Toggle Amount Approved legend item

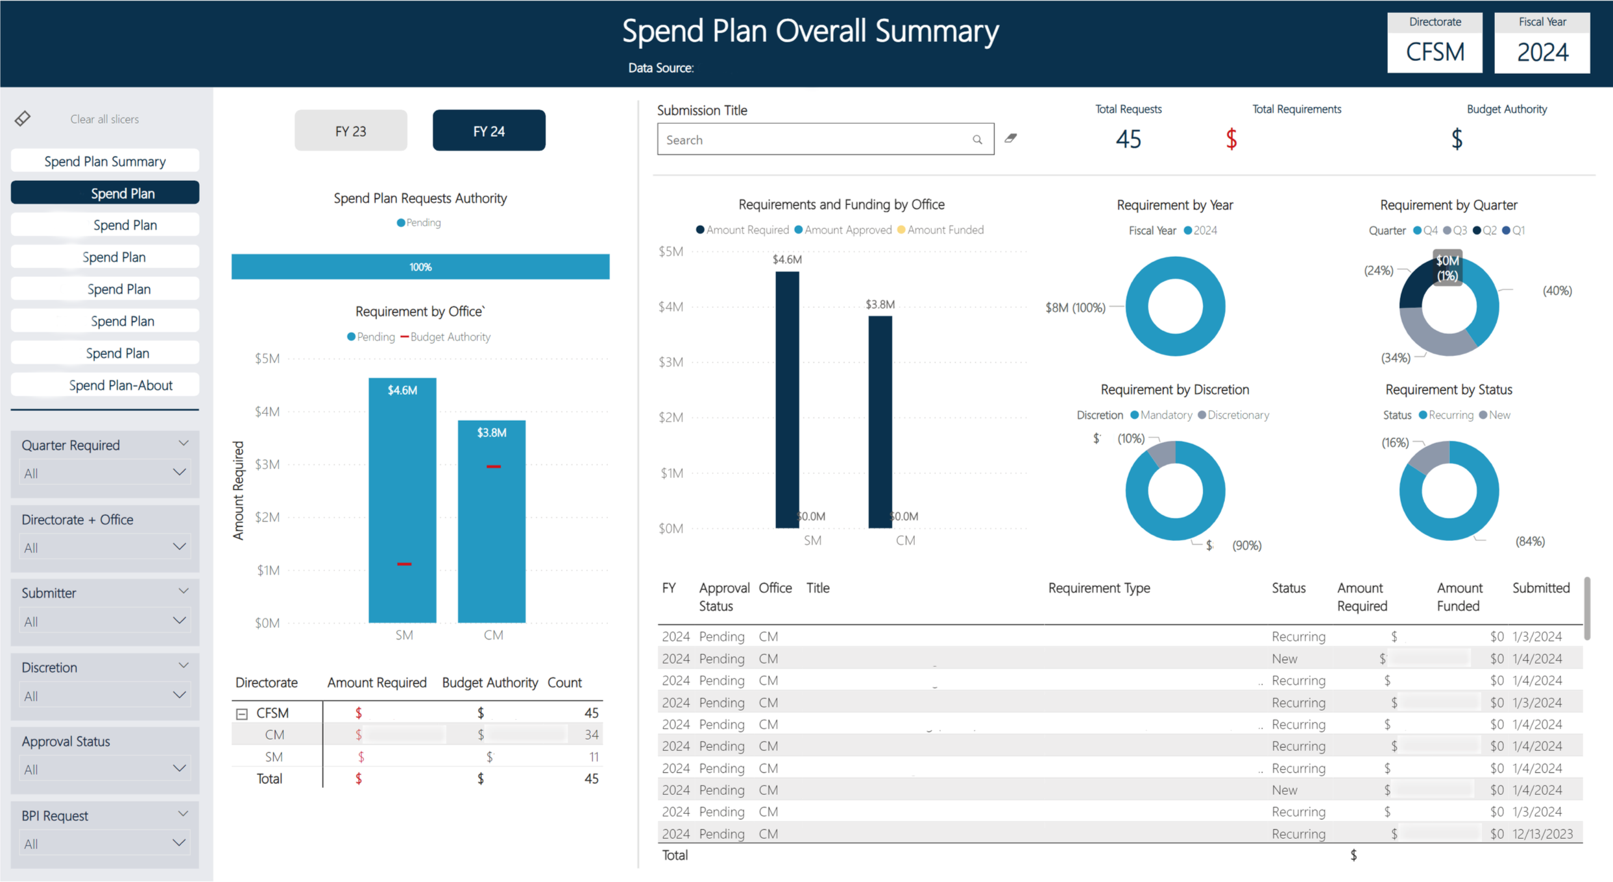coord(843,230)
